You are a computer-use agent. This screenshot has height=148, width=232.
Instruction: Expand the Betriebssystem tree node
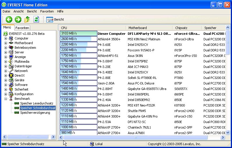tap(6, 48)
